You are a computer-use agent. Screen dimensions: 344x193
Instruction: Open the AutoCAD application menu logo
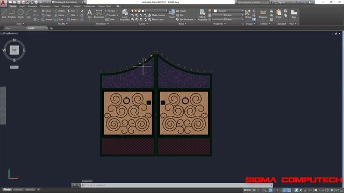[x=3, y=3]
